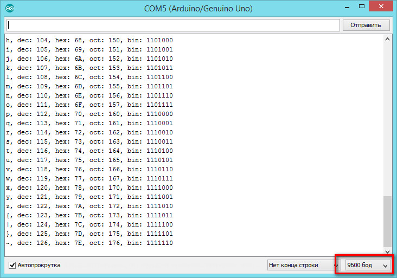Screen dimensions: 397x278
Task: Click the scrollbar up arrow
Action: [387, 39]
